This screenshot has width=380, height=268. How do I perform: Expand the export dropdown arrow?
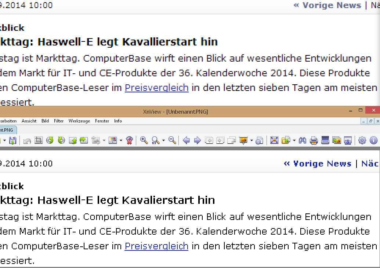294,140
